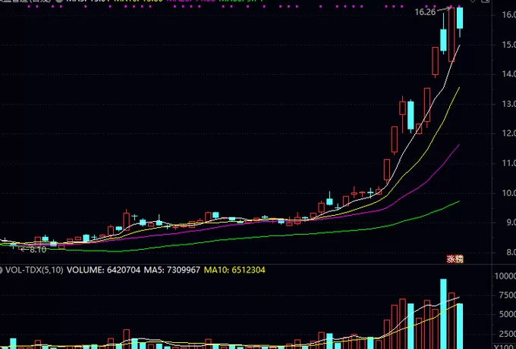Click the 5000 volume axis label
Screen dimensions: 516x349
click(x=505, y=315)
